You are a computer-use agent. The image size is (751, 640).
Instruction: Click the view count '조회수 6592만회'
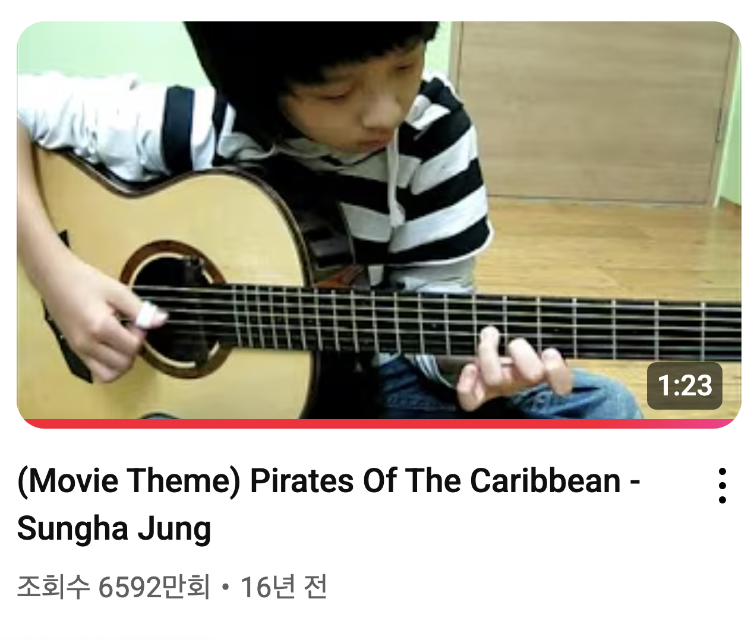113,587
